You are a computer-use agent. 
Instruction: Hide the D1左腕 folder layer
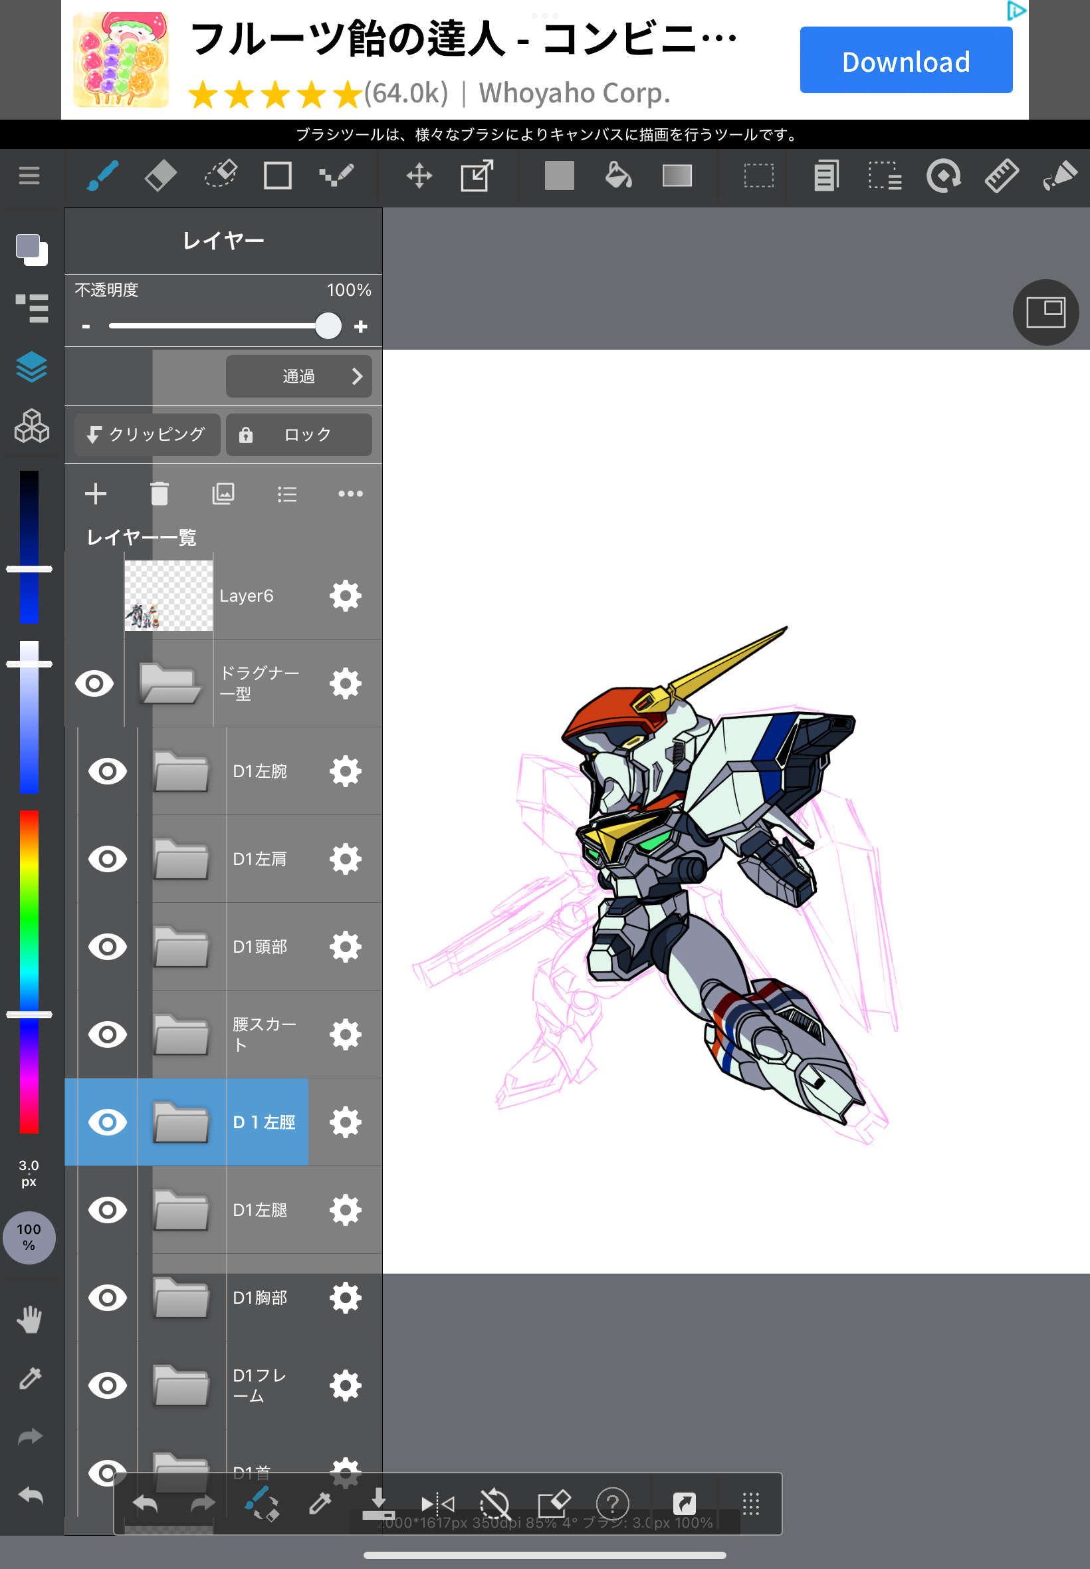tap(107, 771)
